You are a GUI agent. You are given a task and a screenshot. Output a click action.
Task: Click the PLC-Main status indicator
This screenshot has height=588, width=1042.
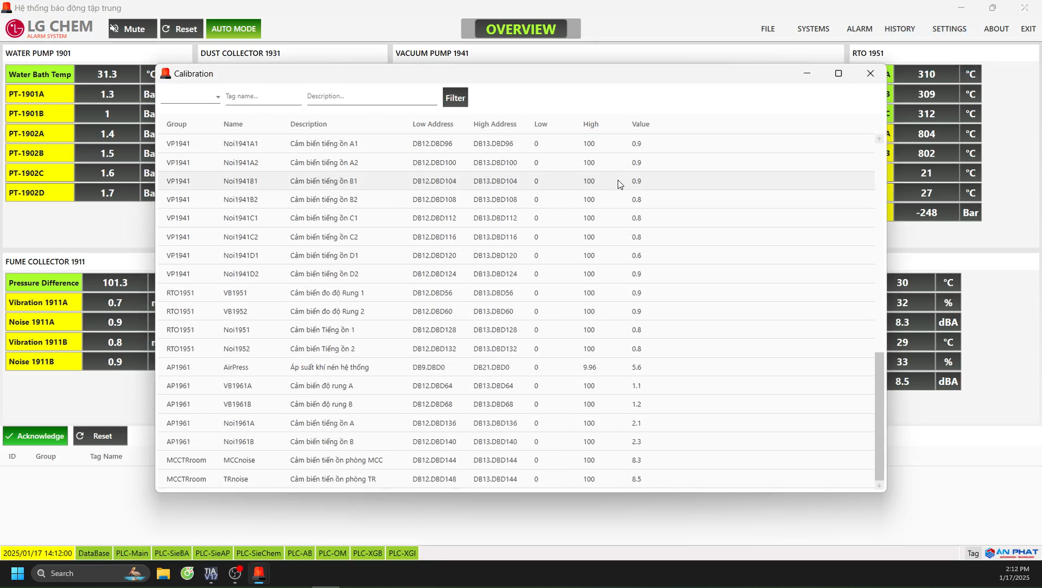coord(132,553)
